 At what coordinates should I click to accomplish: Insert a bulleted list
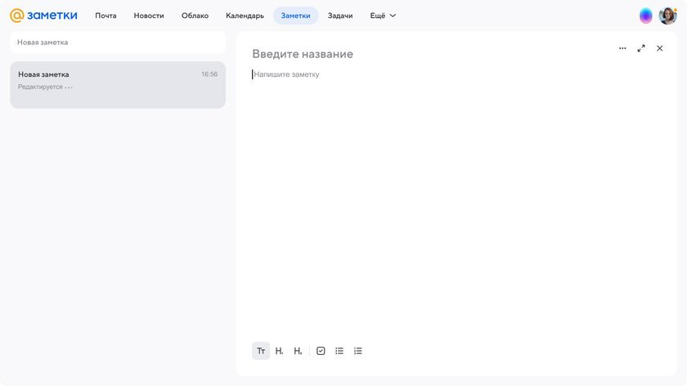pyautogui.click(x=339, y=351)
